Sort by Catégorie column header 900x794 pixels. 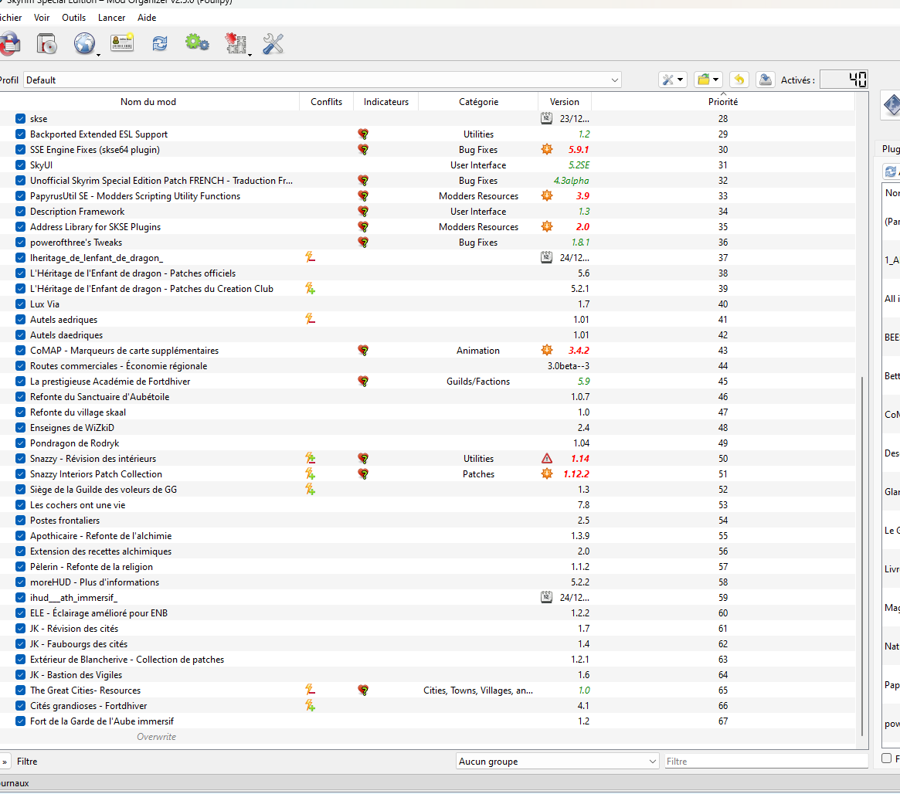(x=478, y=101)
